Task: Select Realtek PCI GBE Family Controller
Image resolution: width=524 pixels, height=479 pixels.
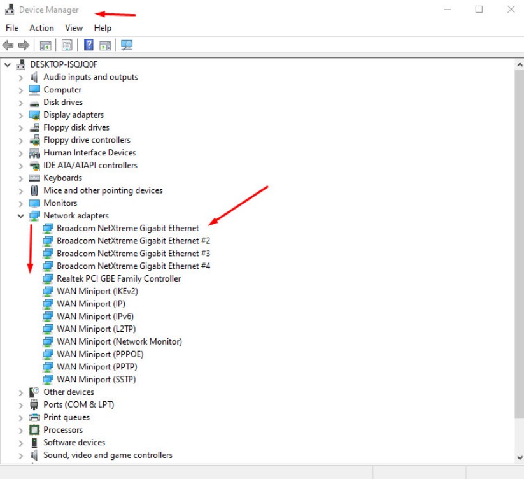Action: pyautogui.click(x=118, y=278)
